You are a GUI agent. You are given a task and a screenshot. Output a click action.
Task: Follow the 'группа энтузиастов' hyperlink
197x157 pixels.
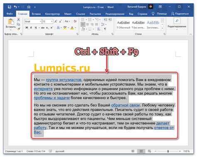64,80
